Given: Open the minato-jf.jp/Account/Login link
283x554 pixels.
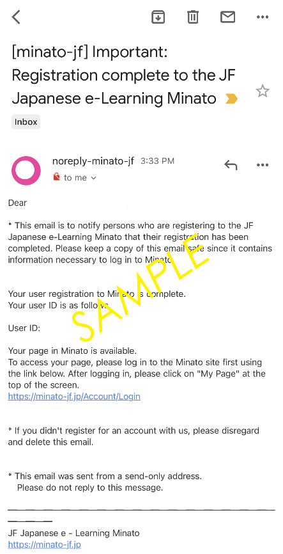Looking at the screenshot, I should pos(74,397).
